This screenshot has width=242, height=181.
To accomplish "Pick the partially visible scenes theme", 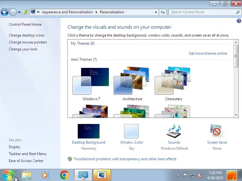I will (x=173, y=111).
